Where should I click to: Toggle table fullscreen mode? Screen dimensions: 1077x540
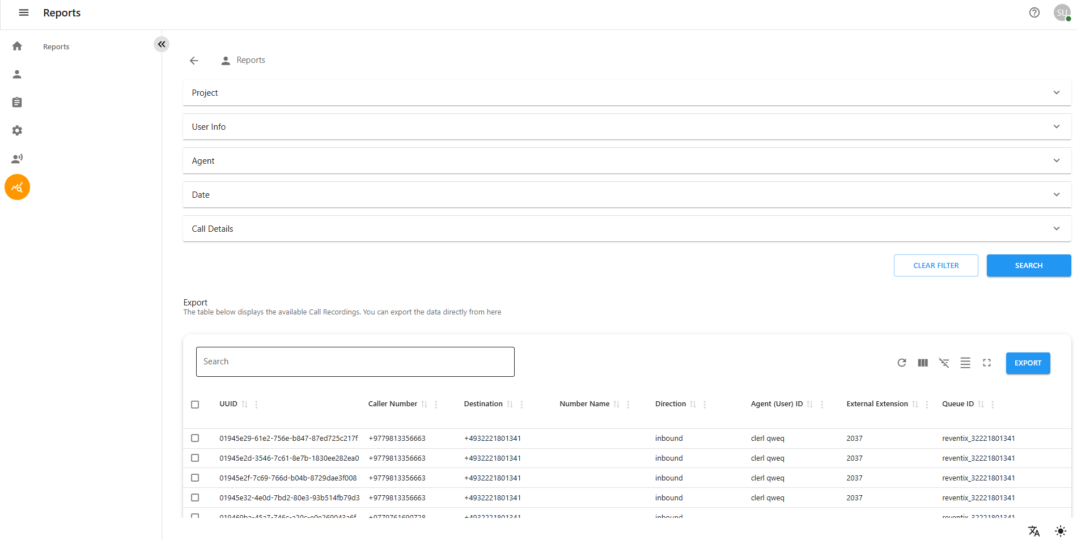point(987,363)
